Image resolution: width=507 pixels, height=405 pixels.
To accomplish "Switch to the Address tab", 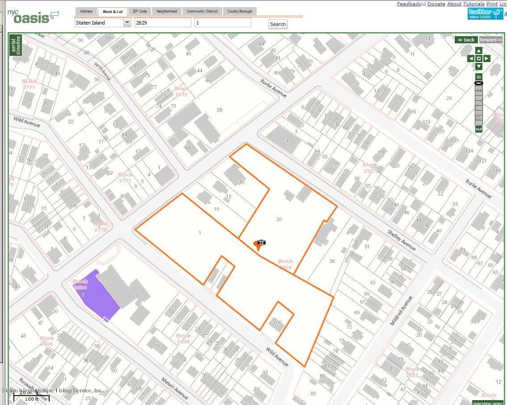I will [86, 11].
